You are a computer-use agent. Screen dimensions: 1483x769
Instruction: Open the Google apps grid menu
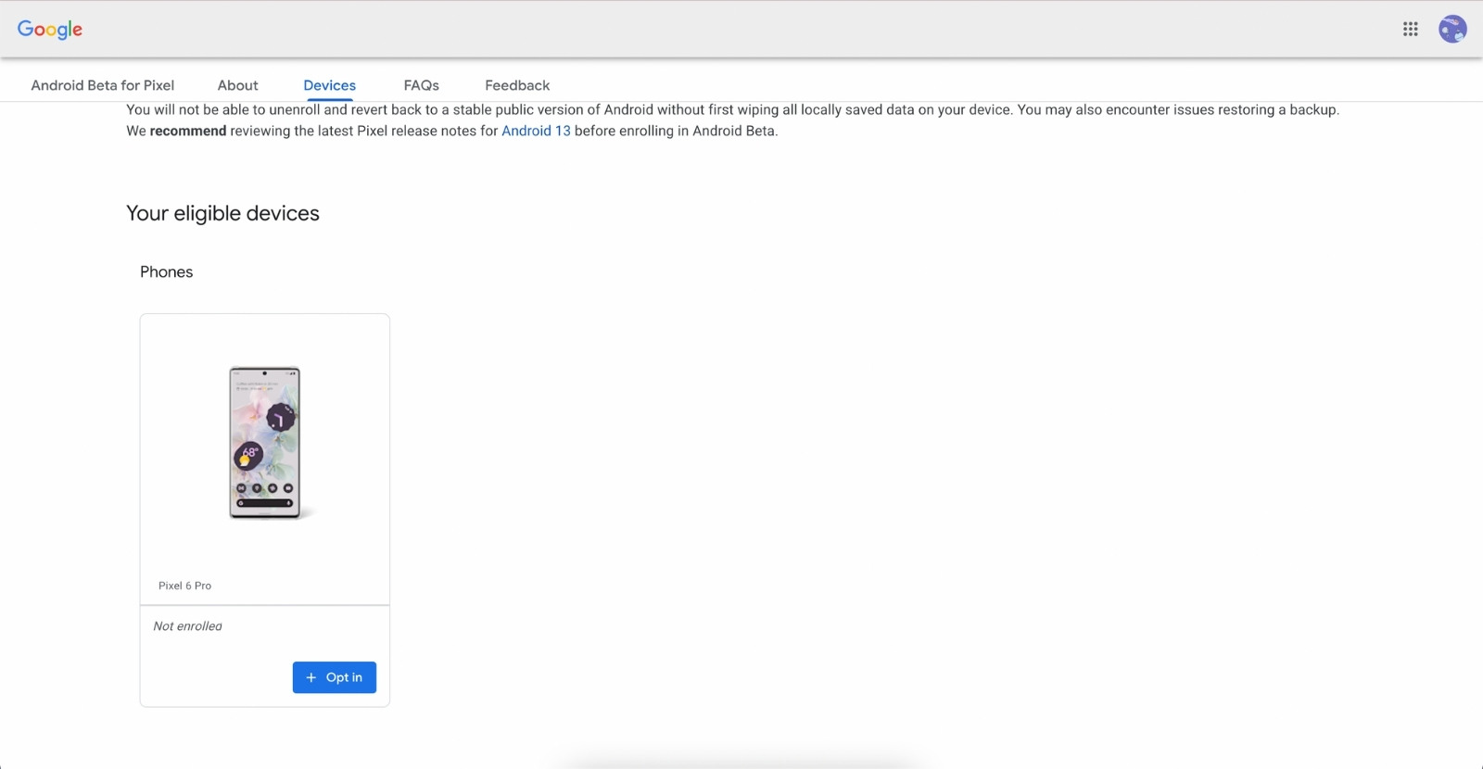click(1410, 30)
